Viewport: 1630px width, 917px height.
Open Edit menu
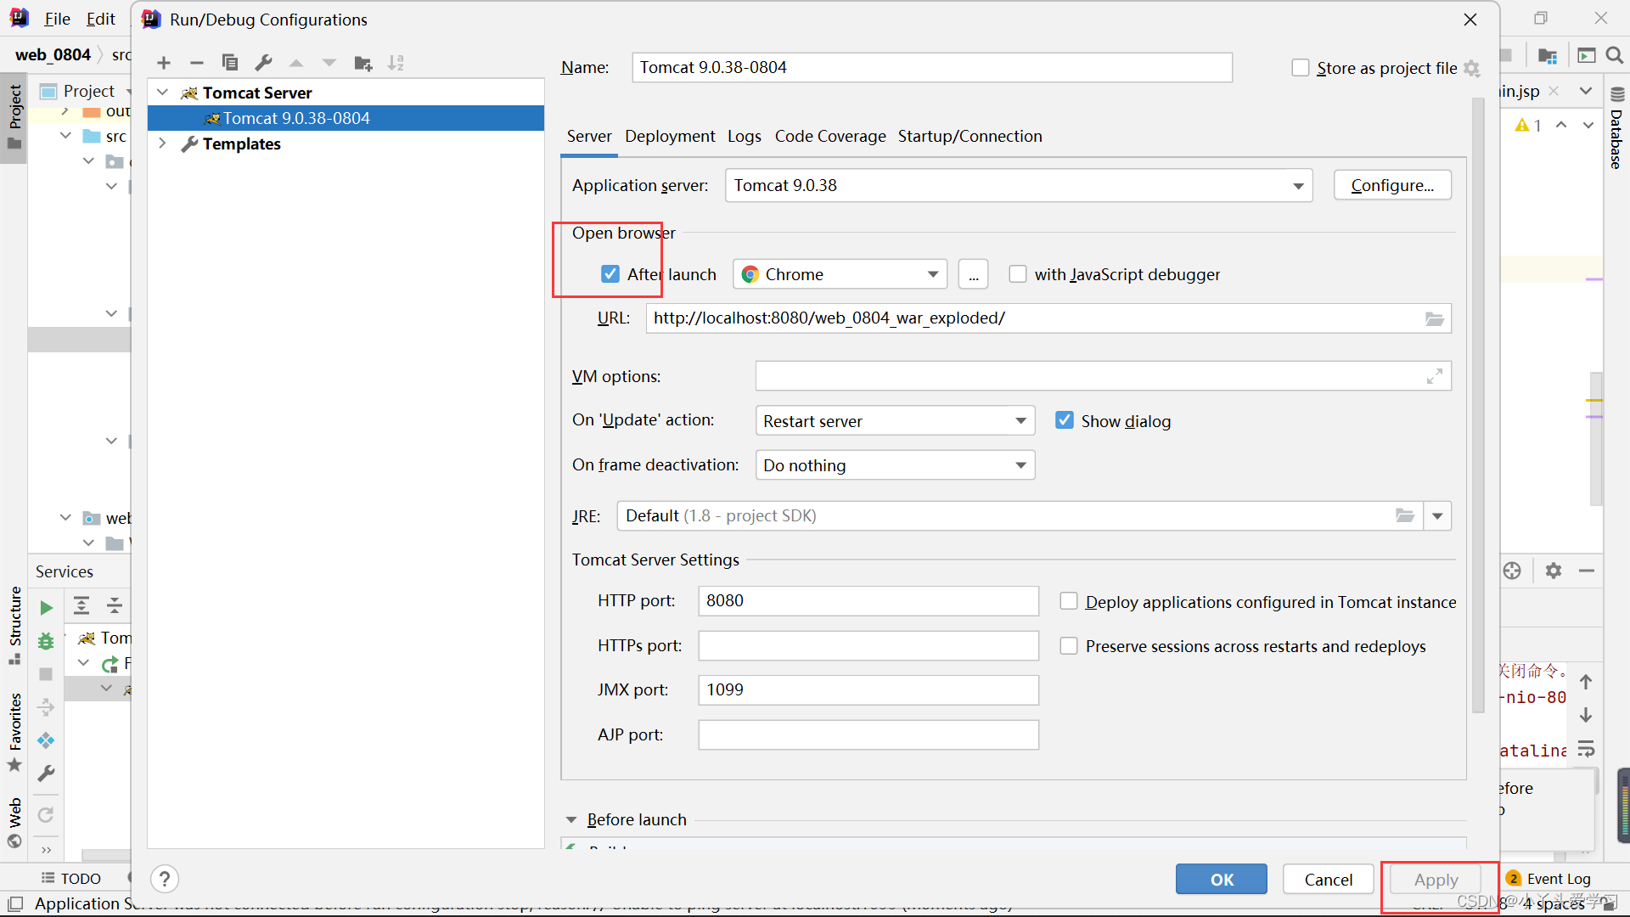click(100, 19)
